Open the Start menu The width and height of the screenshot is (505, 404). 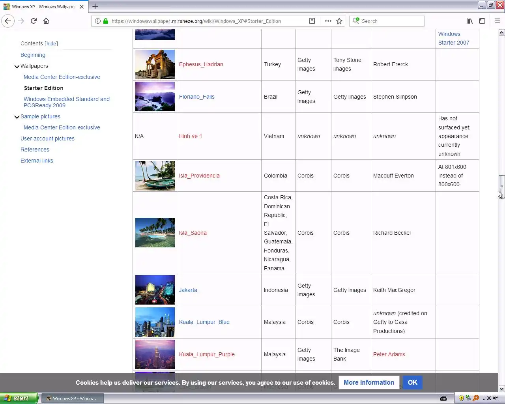pos(19,398)
